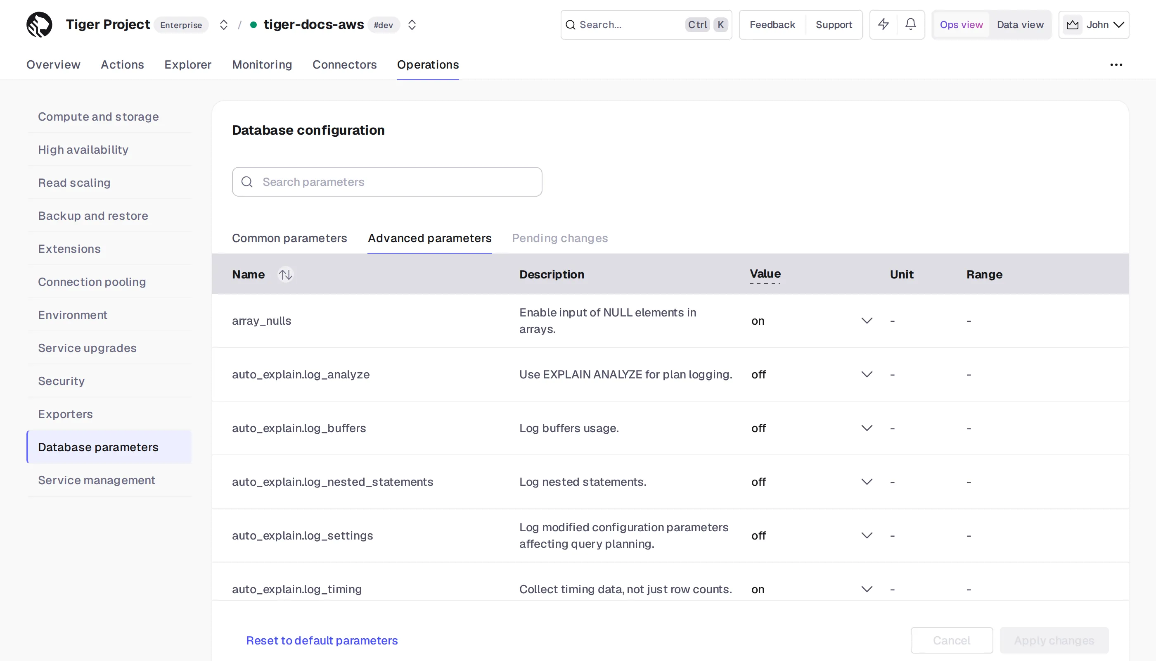The image size is (1156, 661).
Task: Select the Advanced parameters tab
Action: 430,238
